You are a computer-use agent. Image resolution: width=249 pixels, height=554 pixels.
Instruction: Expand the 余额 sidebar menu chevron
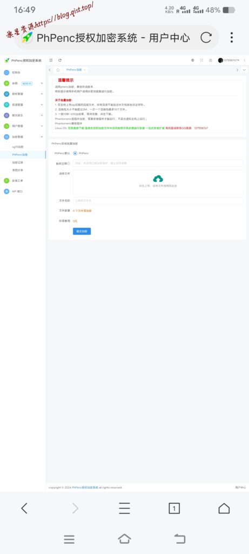pos(42,83)
